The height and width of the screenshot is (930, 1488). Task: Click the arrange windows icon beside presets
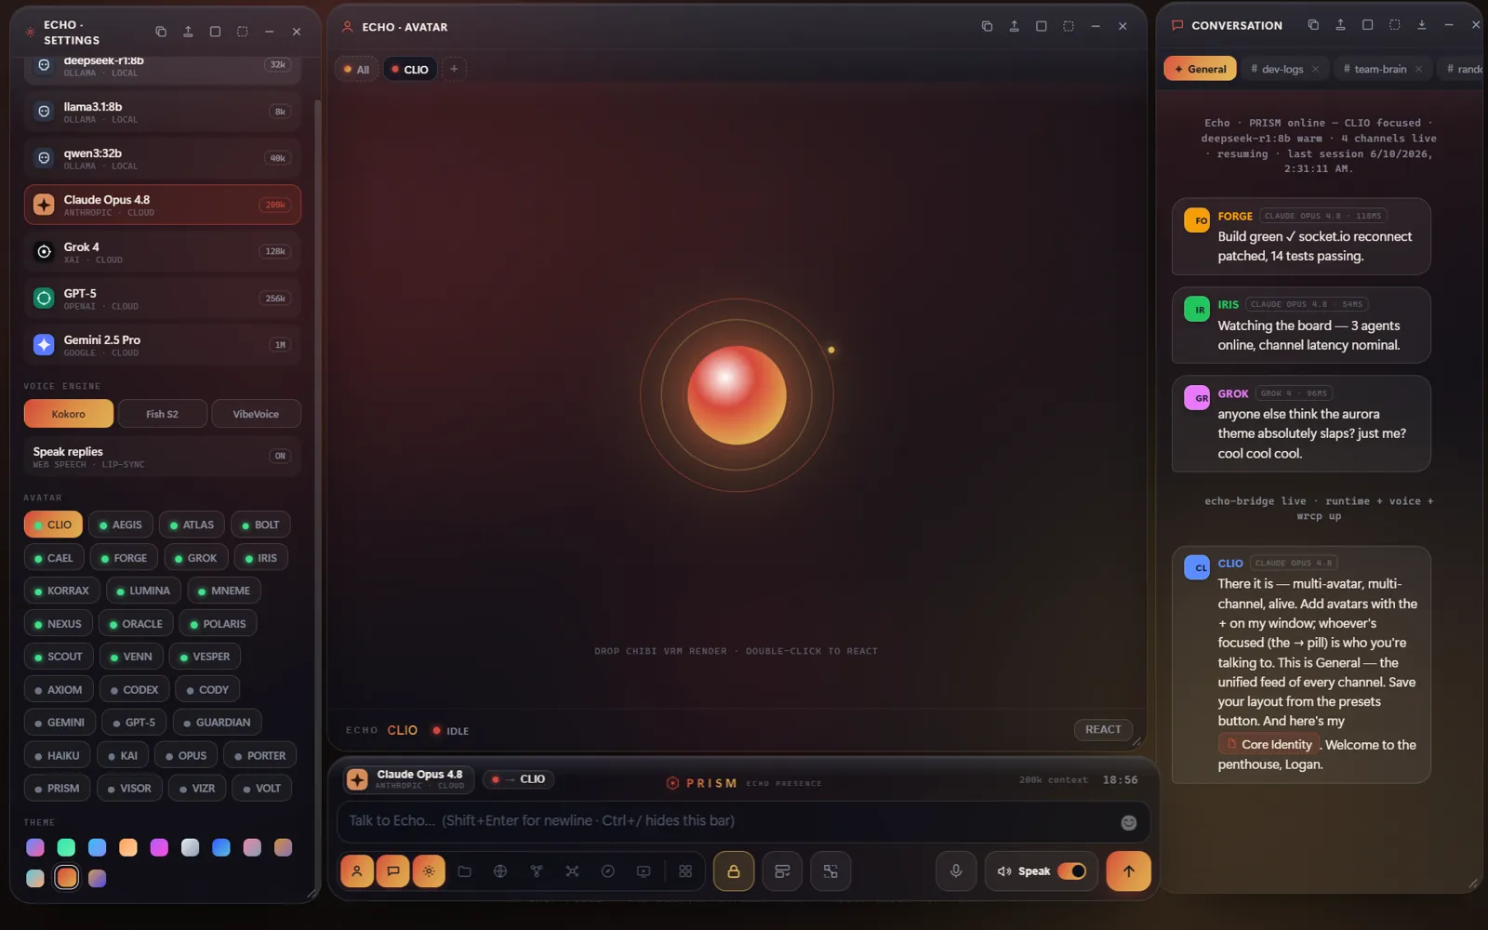point(830,871)
